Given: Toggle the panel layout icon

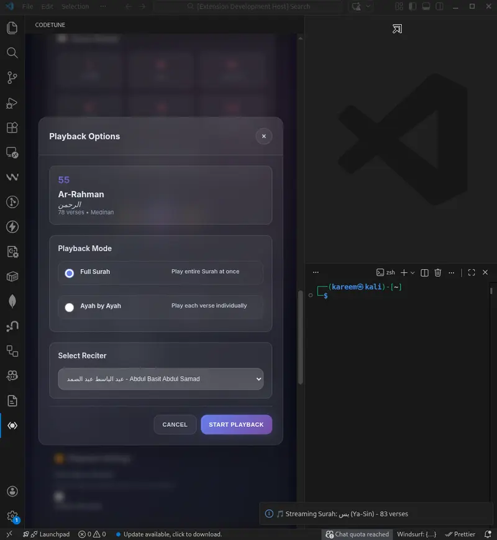Looking at the screenshot, I should coord(426,7).
